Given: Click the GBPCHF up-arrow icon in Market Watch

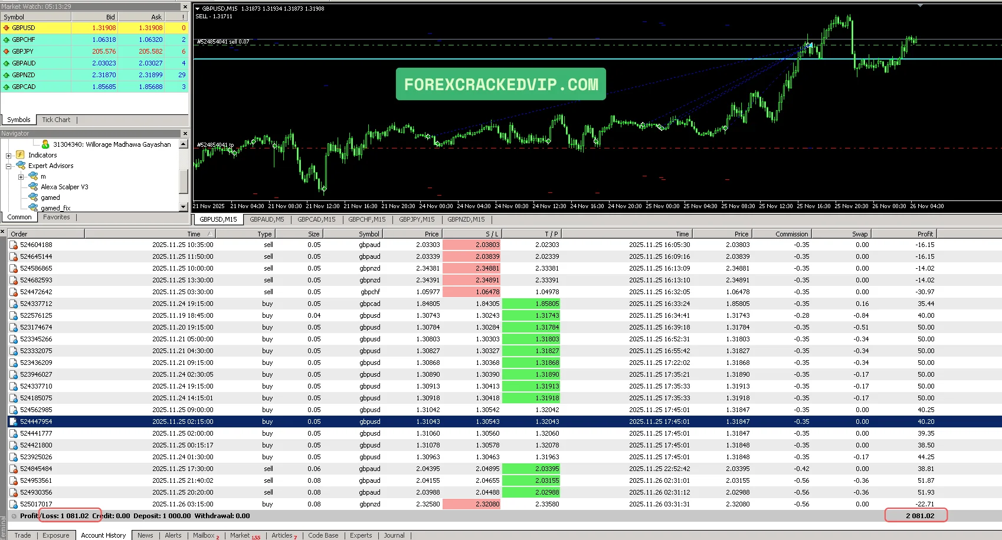Looking at the screenshot, I should [x=7, y=39].
